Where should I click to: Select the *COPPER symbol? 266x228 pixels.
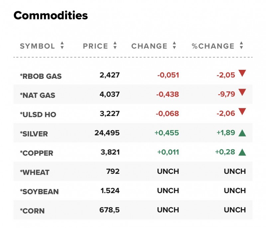[36, 153]
